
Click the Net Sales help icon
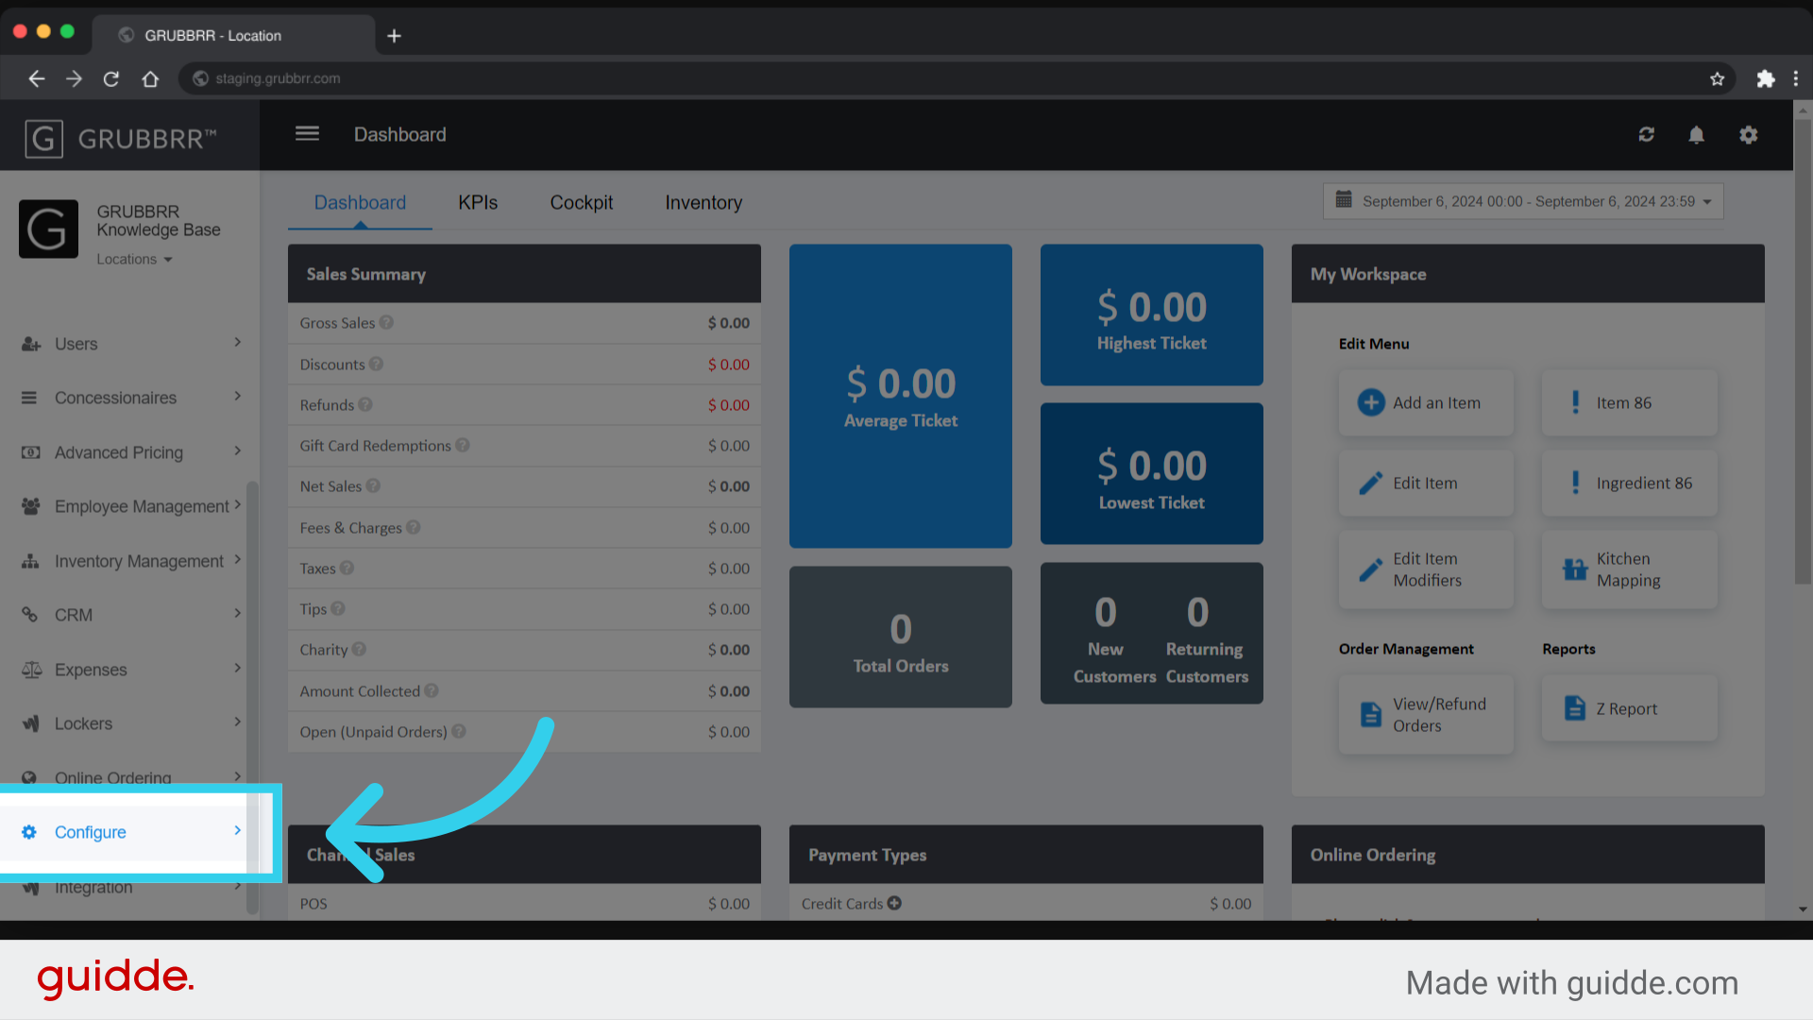pyautogui.click(x=373, y=485)
